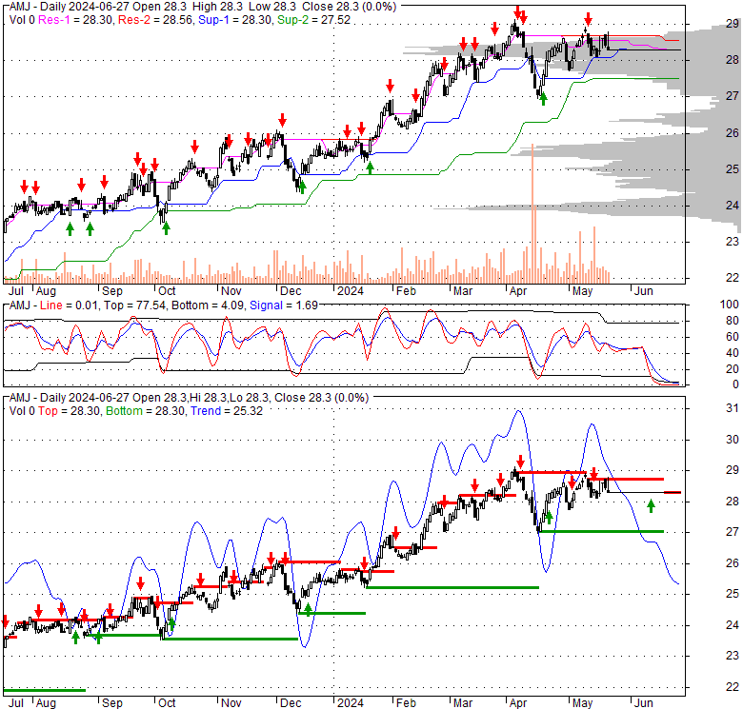Click 'Top = 77.54' in oscillator legend
This screenshot has width=743, height=709.
click(x=134, y=305)
